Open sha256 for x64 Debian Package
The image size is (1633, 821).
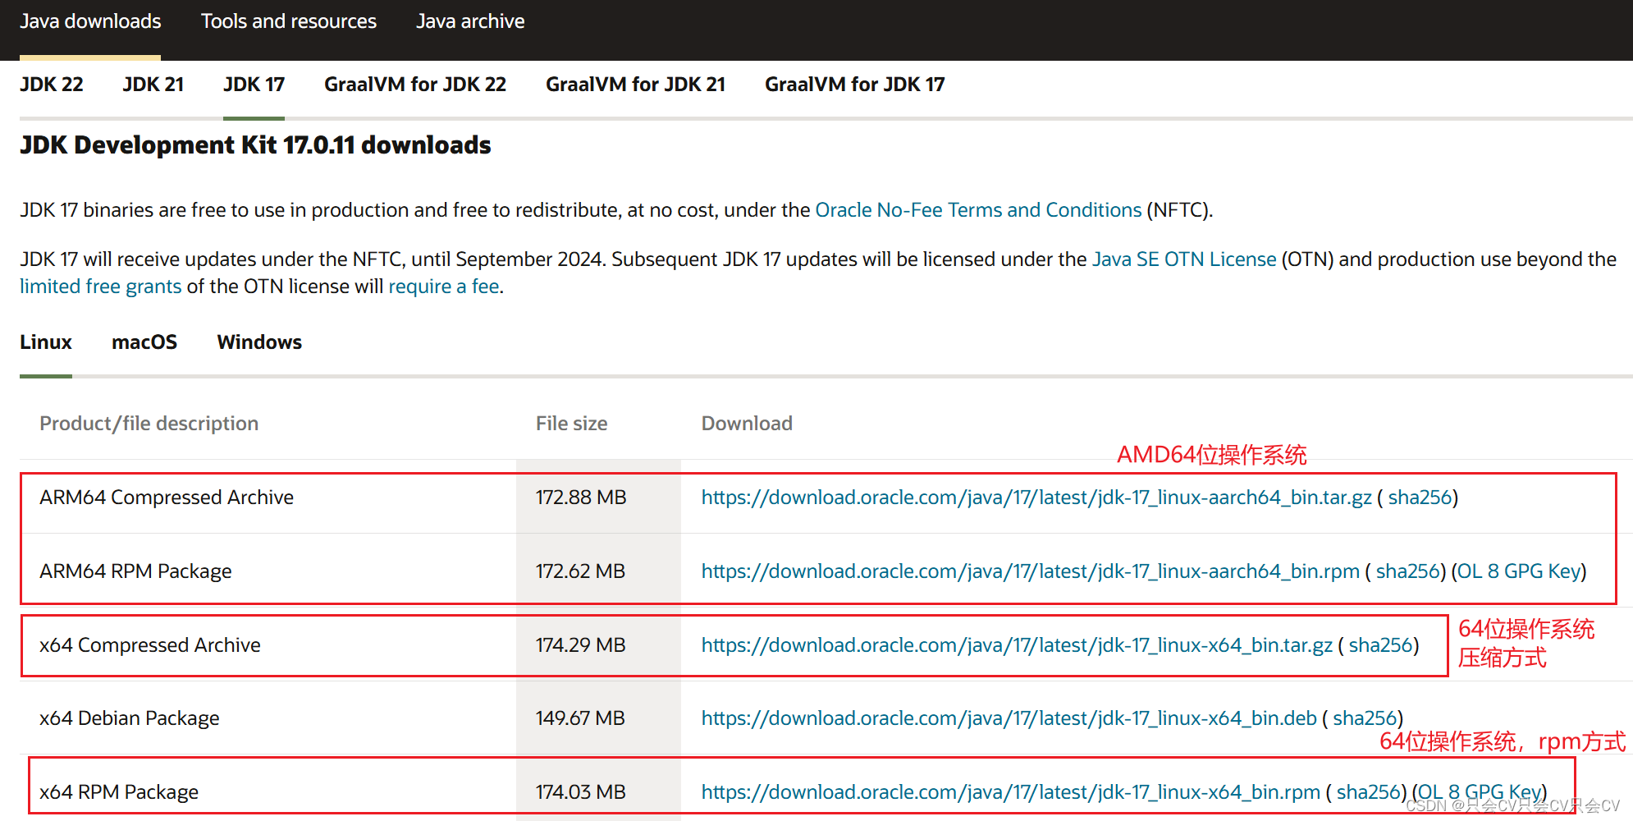(1365, 718)
